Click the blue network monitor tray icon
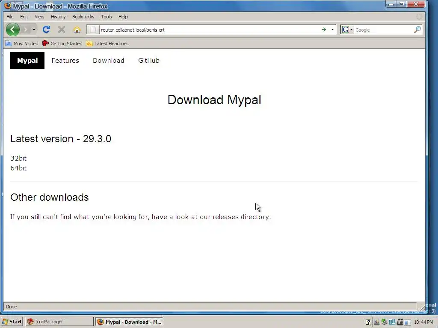This screenshot has height=328, width=438. pos(392,322)
